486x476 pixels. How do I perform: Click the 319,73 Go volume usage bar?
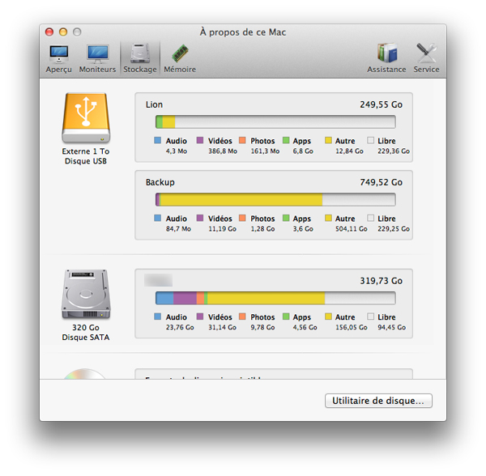[275, 298]
